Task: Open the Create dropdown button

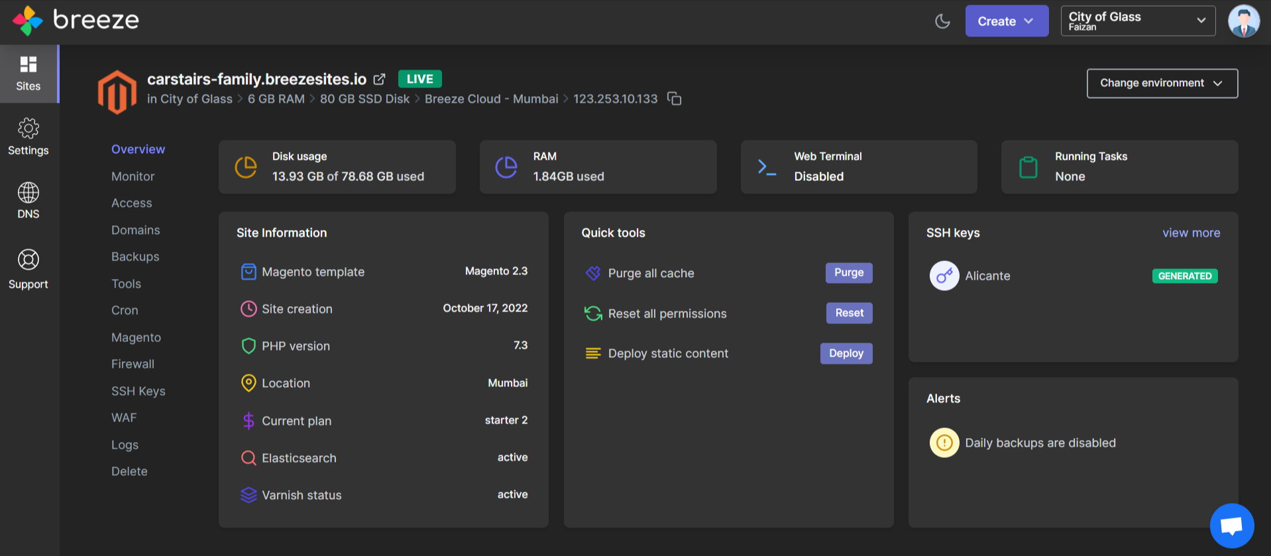Action: tap(1007, 21)
